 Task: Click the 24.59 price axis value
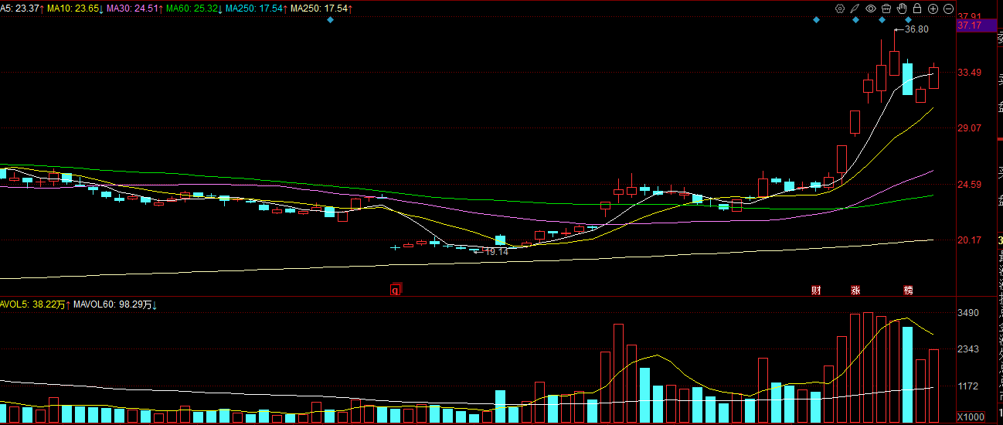click(970, 185)
